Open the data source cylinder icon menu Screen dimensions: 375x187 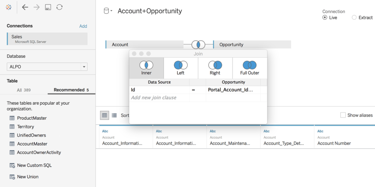108,11
